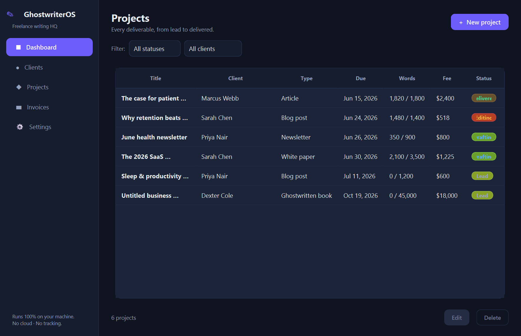Click the Delete button
The width and height of the screenshot is (521, 336).
coord(492,318)
